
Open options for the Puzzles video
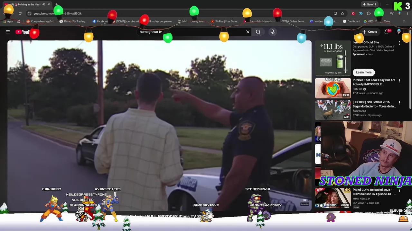pyautogui.click(x=399, y=81)
